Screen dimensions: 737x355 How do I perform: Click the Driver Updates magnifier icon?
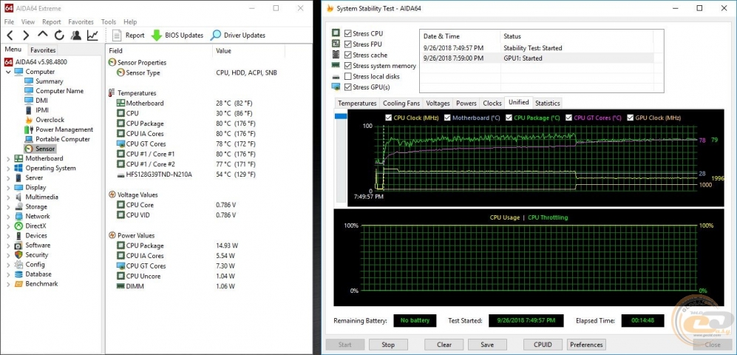click(x=216, y=35)
